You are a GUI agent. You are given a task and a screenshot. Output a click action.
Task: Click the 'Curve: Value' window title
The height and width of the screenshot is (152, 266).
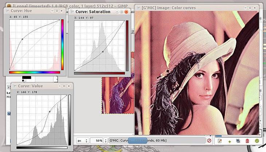coord(30,86)
